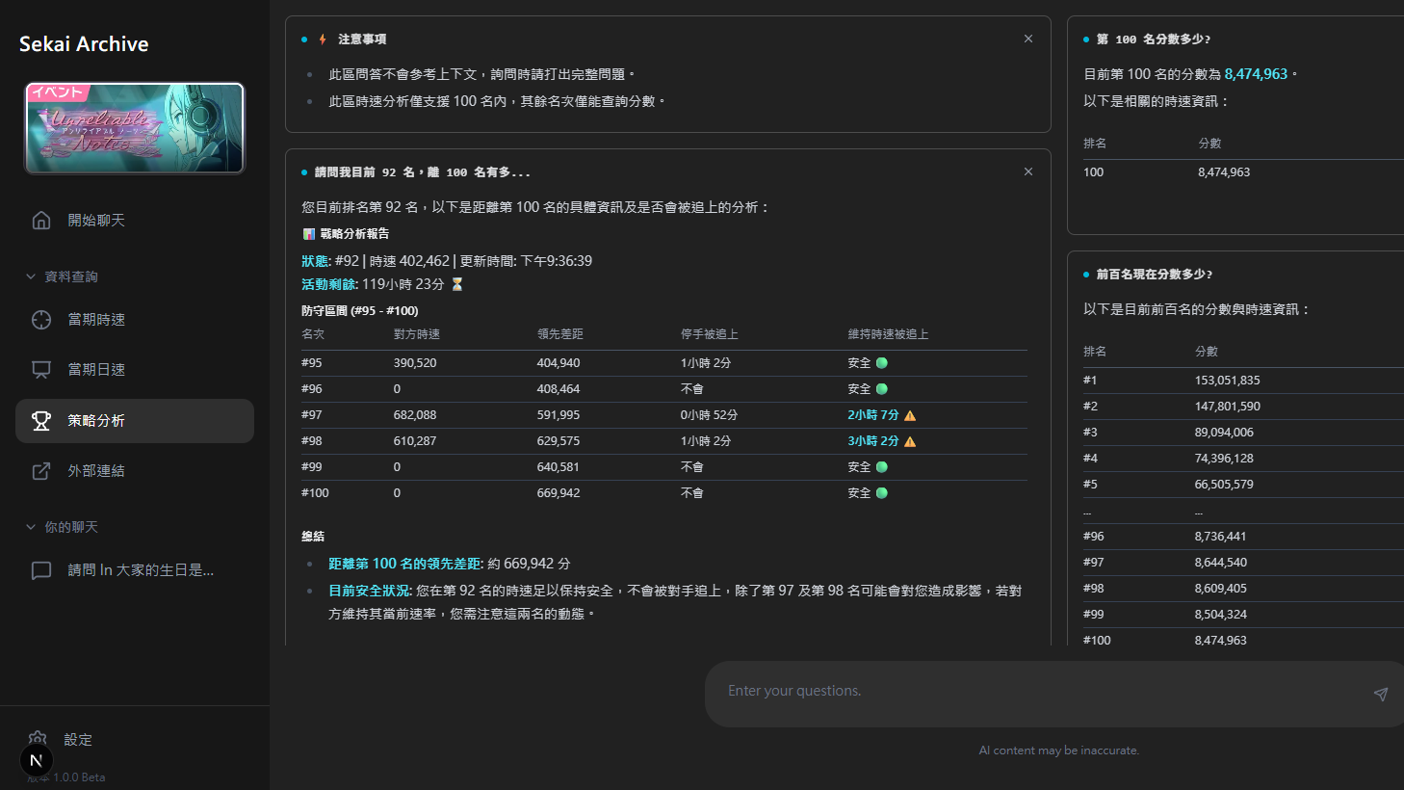Click the green safe dot in row #95
This screenshot has height=790, width=1404.
click(x=881, y=363)
